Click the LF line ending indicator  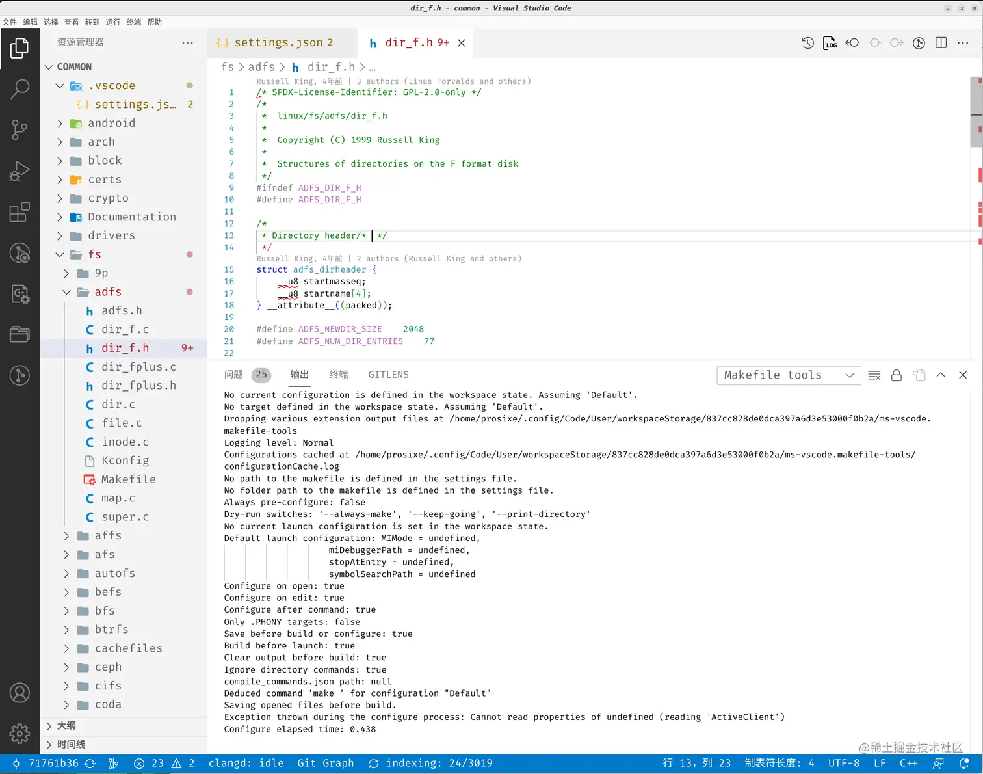point(880,764)
